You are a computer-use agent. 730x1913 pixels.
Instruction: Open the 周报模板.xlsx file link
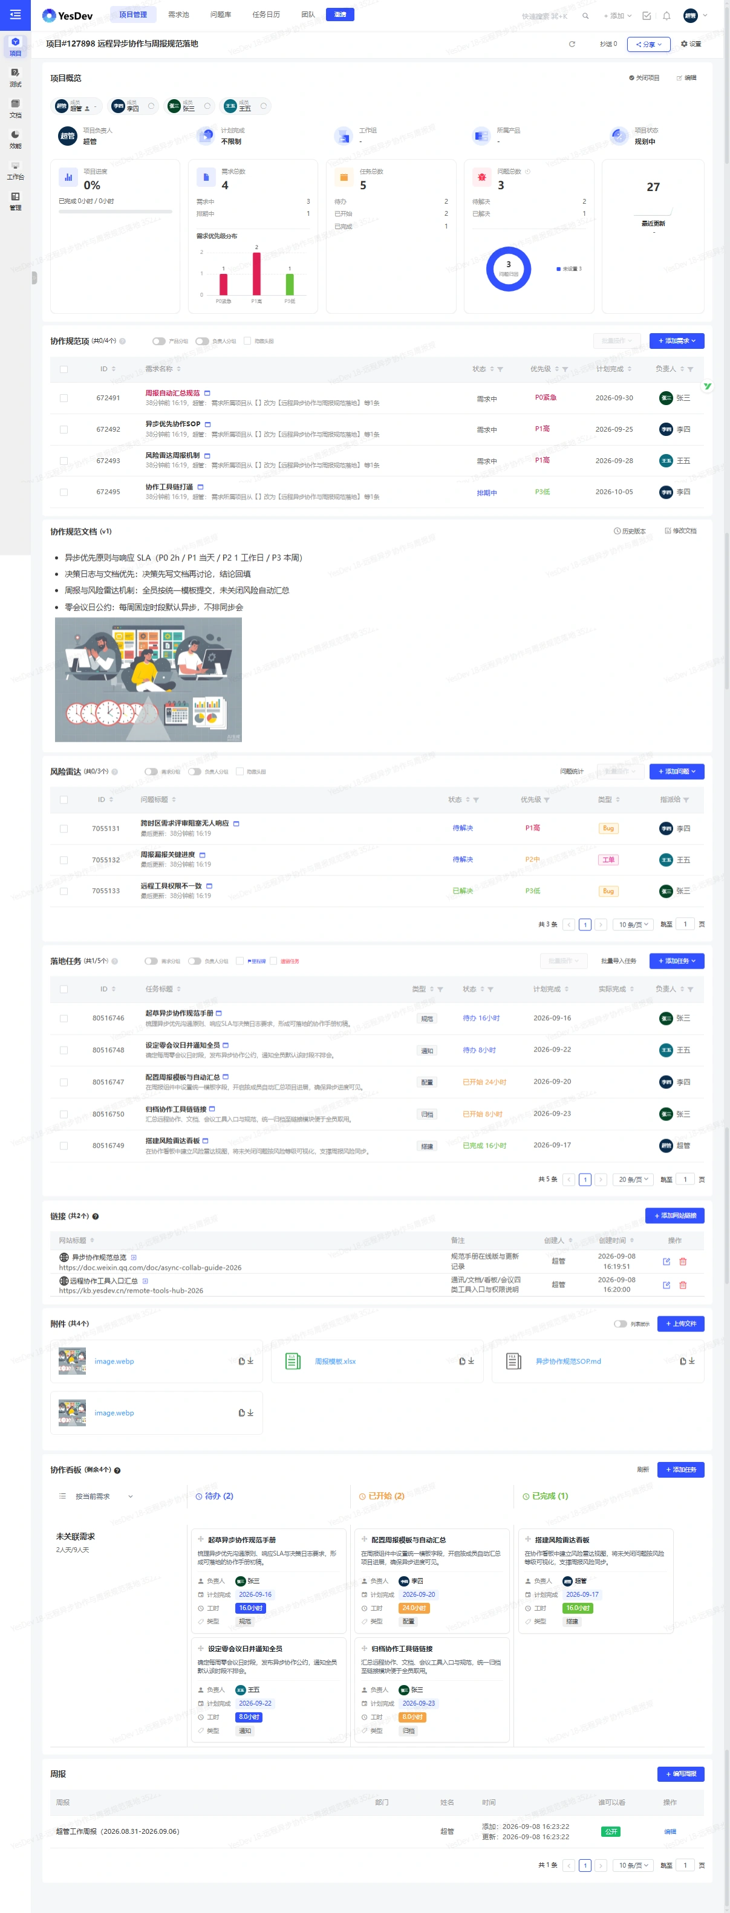(335, 1361)
